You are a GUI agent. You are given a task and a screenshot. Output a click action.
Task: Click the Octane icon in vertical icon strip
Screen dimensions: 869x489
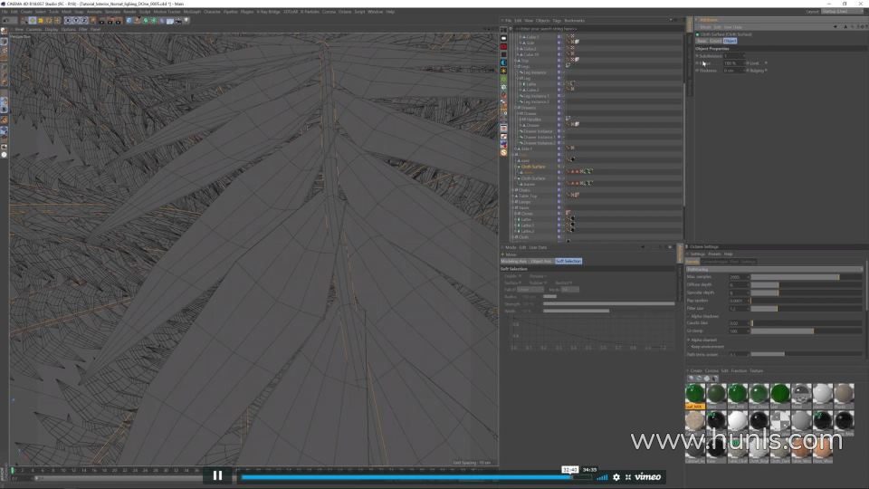[504, 152]
